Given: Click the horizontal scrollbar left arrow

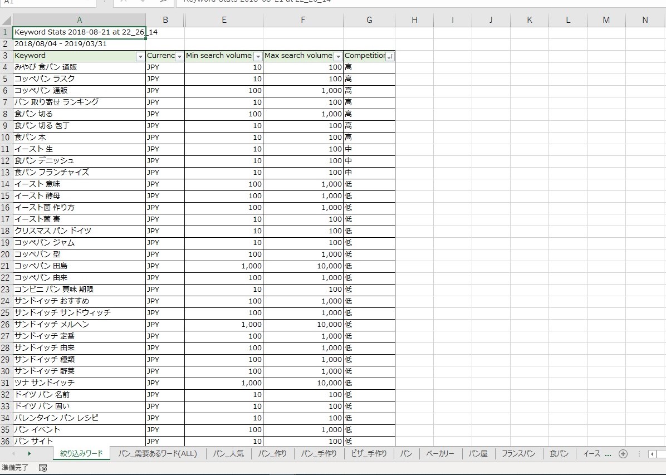Looking at the screenshot, I should tap(652, 454).
